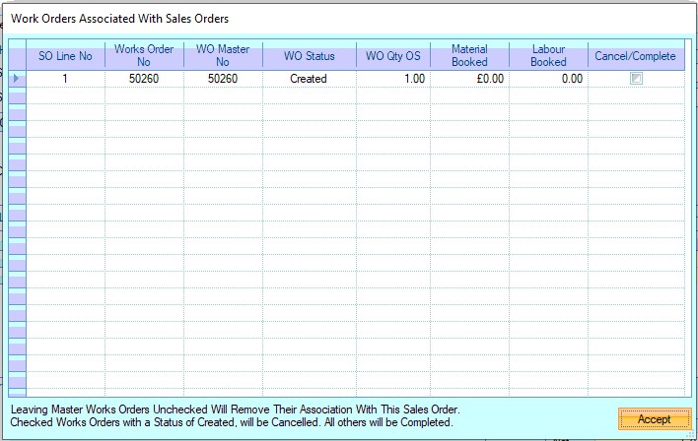Image resolution: width=698 pixels, height=441 pixels.
Task: Click the Cancel/Complete column header
Action: point(636,56)
